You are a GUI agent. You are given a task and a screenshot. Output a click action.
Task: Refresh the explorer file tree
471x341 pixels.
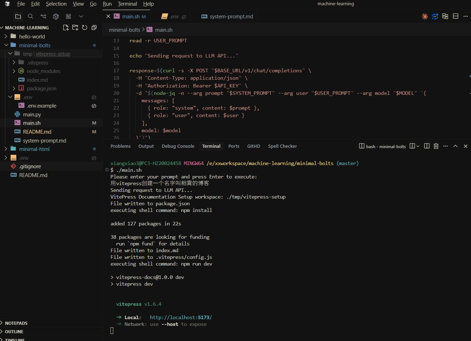[x=85, y=28]
